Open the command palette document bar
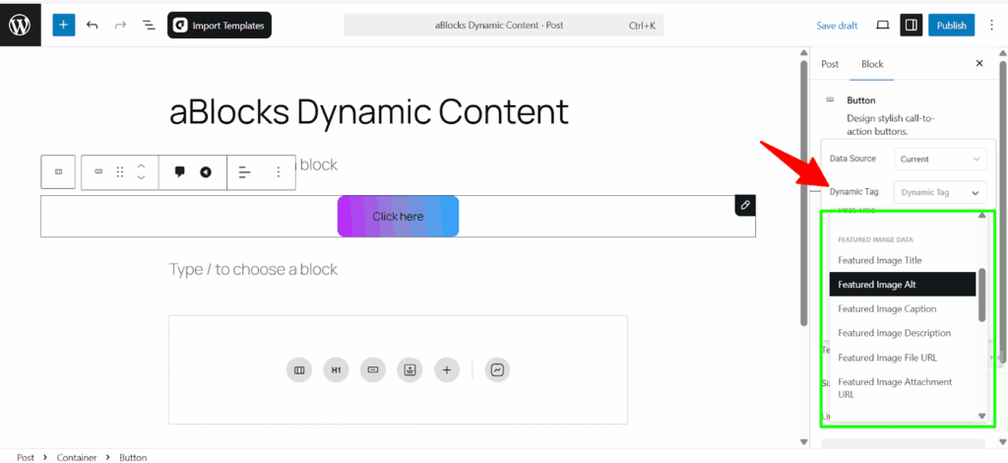Image resolution: width=1008 pixels, height=463 pixels. [503, 26]
